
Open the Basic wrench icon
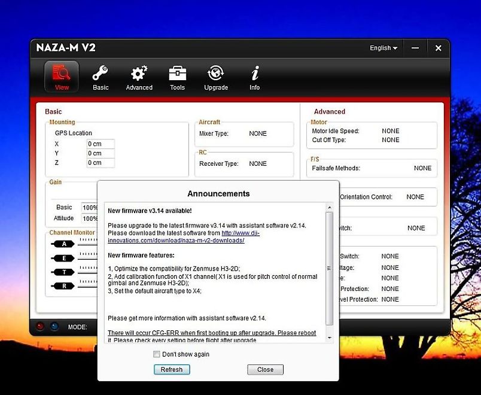point(101,77)
